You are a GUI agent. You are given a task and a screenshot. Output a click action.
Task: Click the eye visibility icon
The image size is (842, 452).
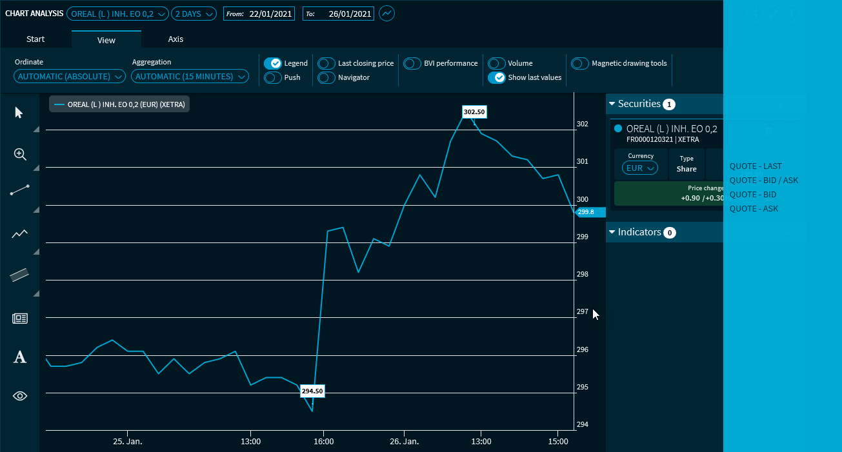[20, 396]
